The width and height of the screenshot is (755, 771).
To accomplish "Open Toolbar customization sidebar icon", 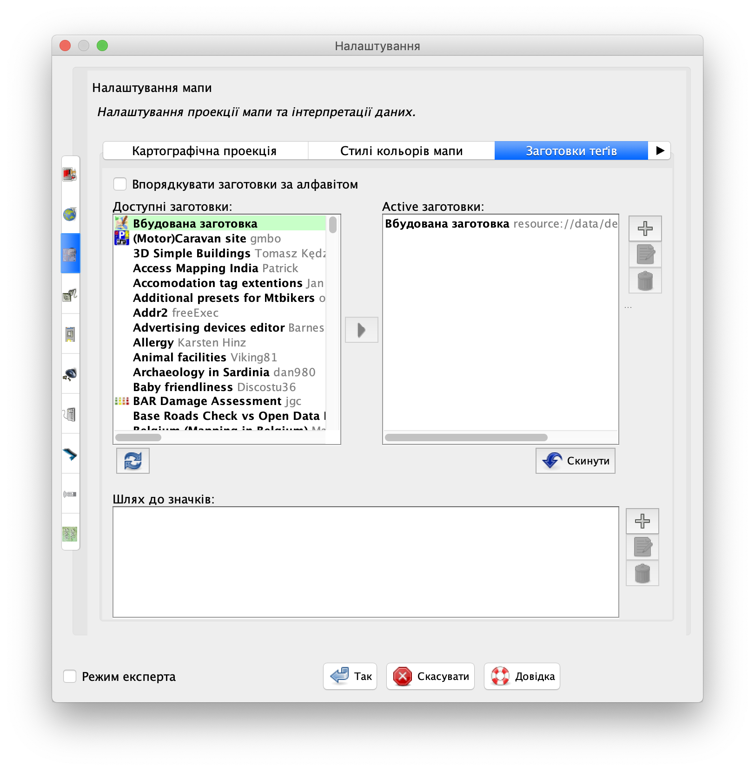I will click(x=70, y=334).
